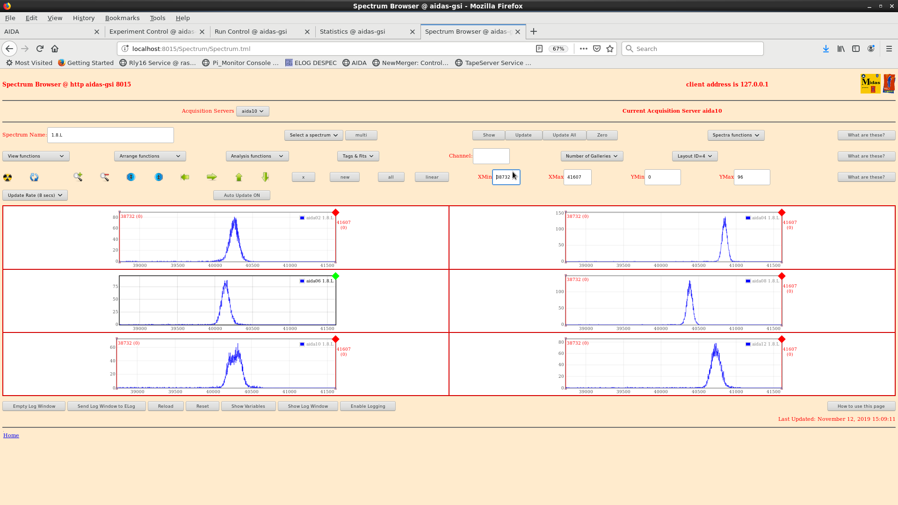The height and width of the screenshot is (505, 898).
Task: Expand the Spectra functions dropdown
Action: [x=736, y=135]
